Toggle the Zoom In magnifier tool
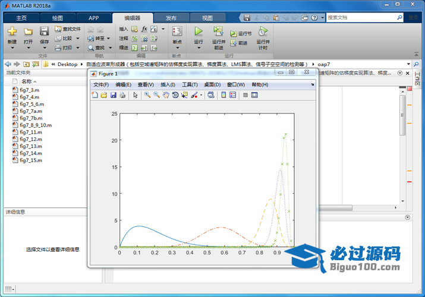This screenshot has height=297, width=425. 147,95
